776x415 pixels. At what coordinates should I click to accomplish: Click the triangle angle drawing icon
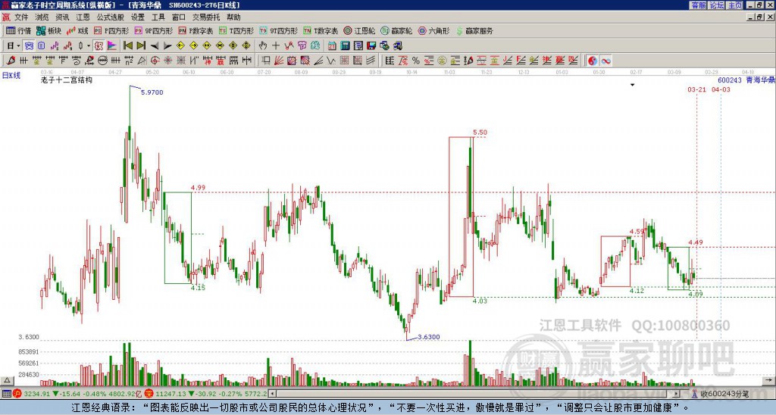(x=142, y=61)
